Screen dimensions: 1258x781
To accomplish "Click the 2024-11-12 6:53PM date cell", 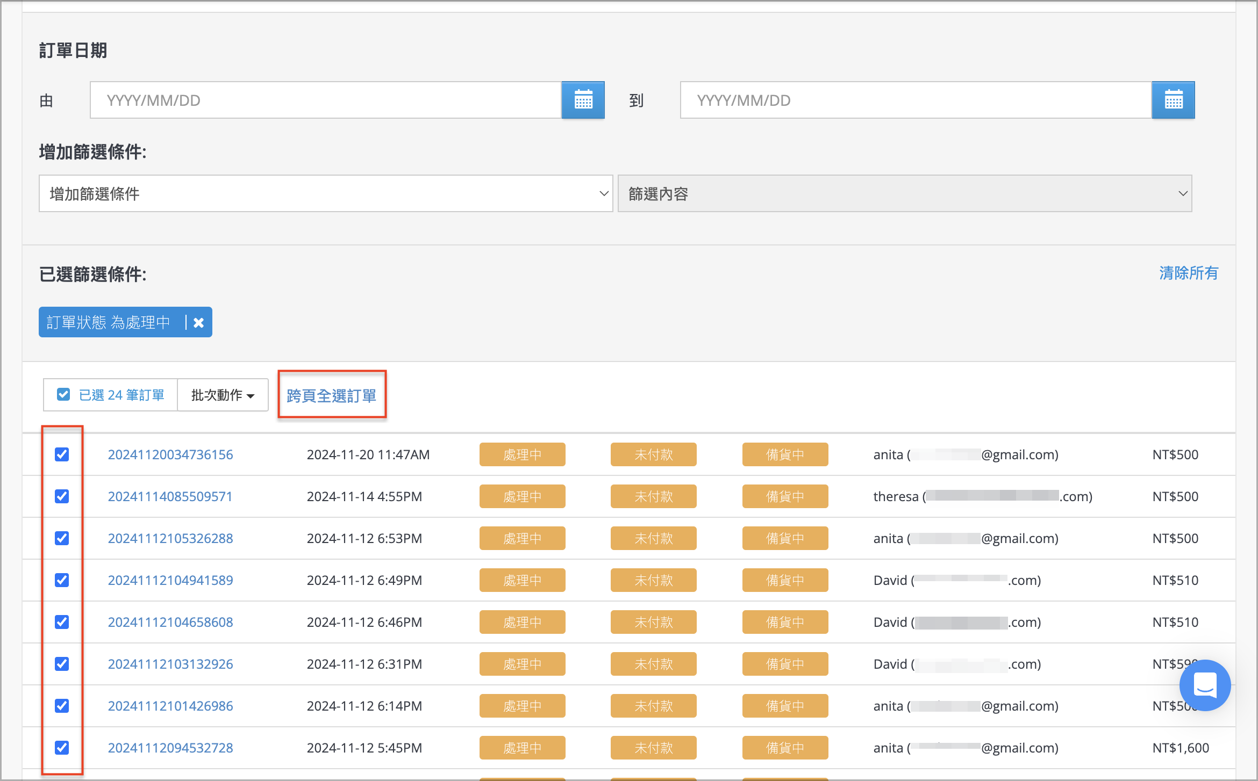I will click(364, 538).
